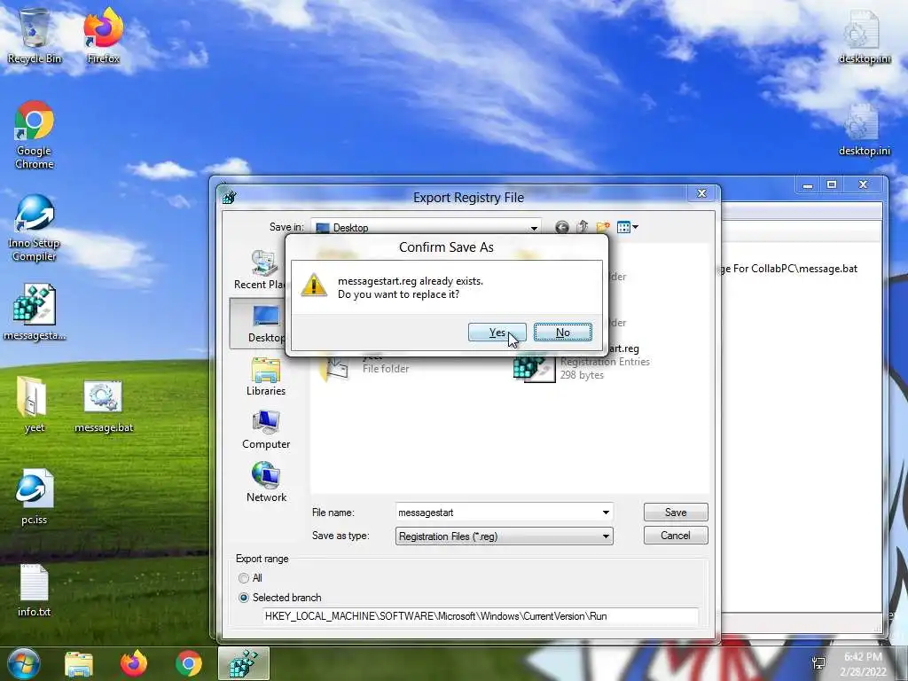Screen dimensions: 908x681
Task: Close the Export Registry File dialog
Action: click(701, 193)
